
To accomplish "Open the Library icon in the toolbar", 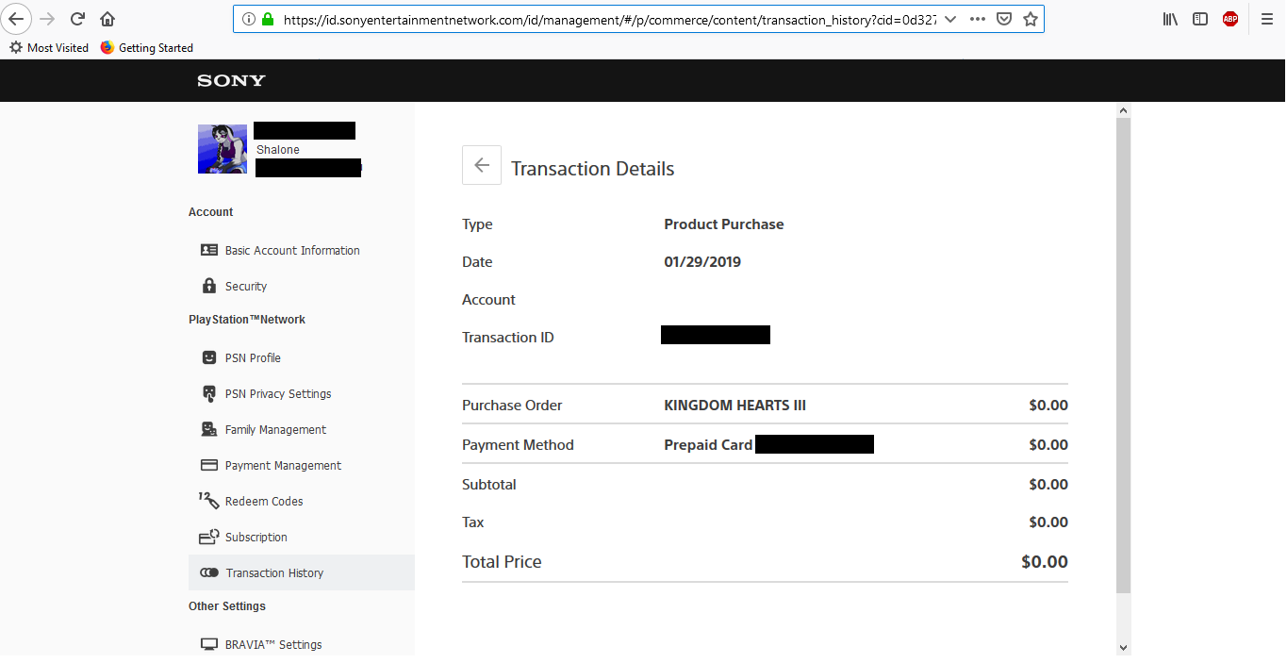I will [1171, 19].
